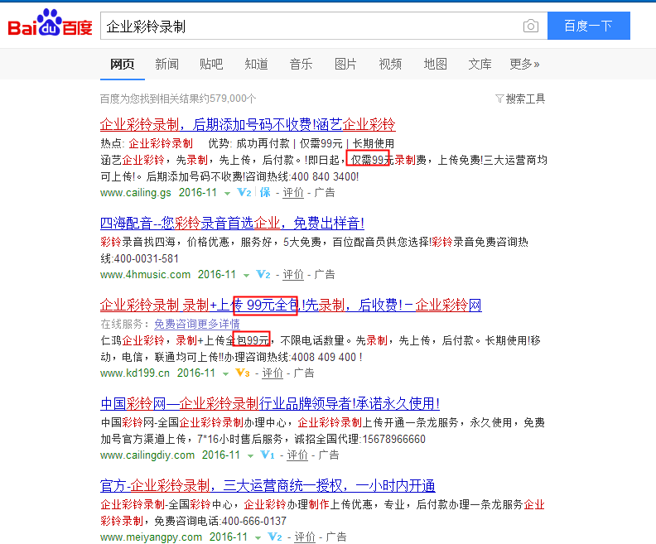The image size is (656, 544).
Task: Click 广告 label of cailing.gs result
Action: pos(325,193)
